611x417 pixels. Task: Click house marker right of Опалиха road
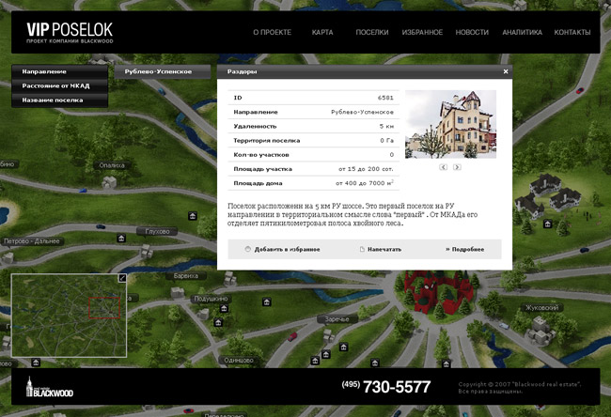[x=193, y=216]
